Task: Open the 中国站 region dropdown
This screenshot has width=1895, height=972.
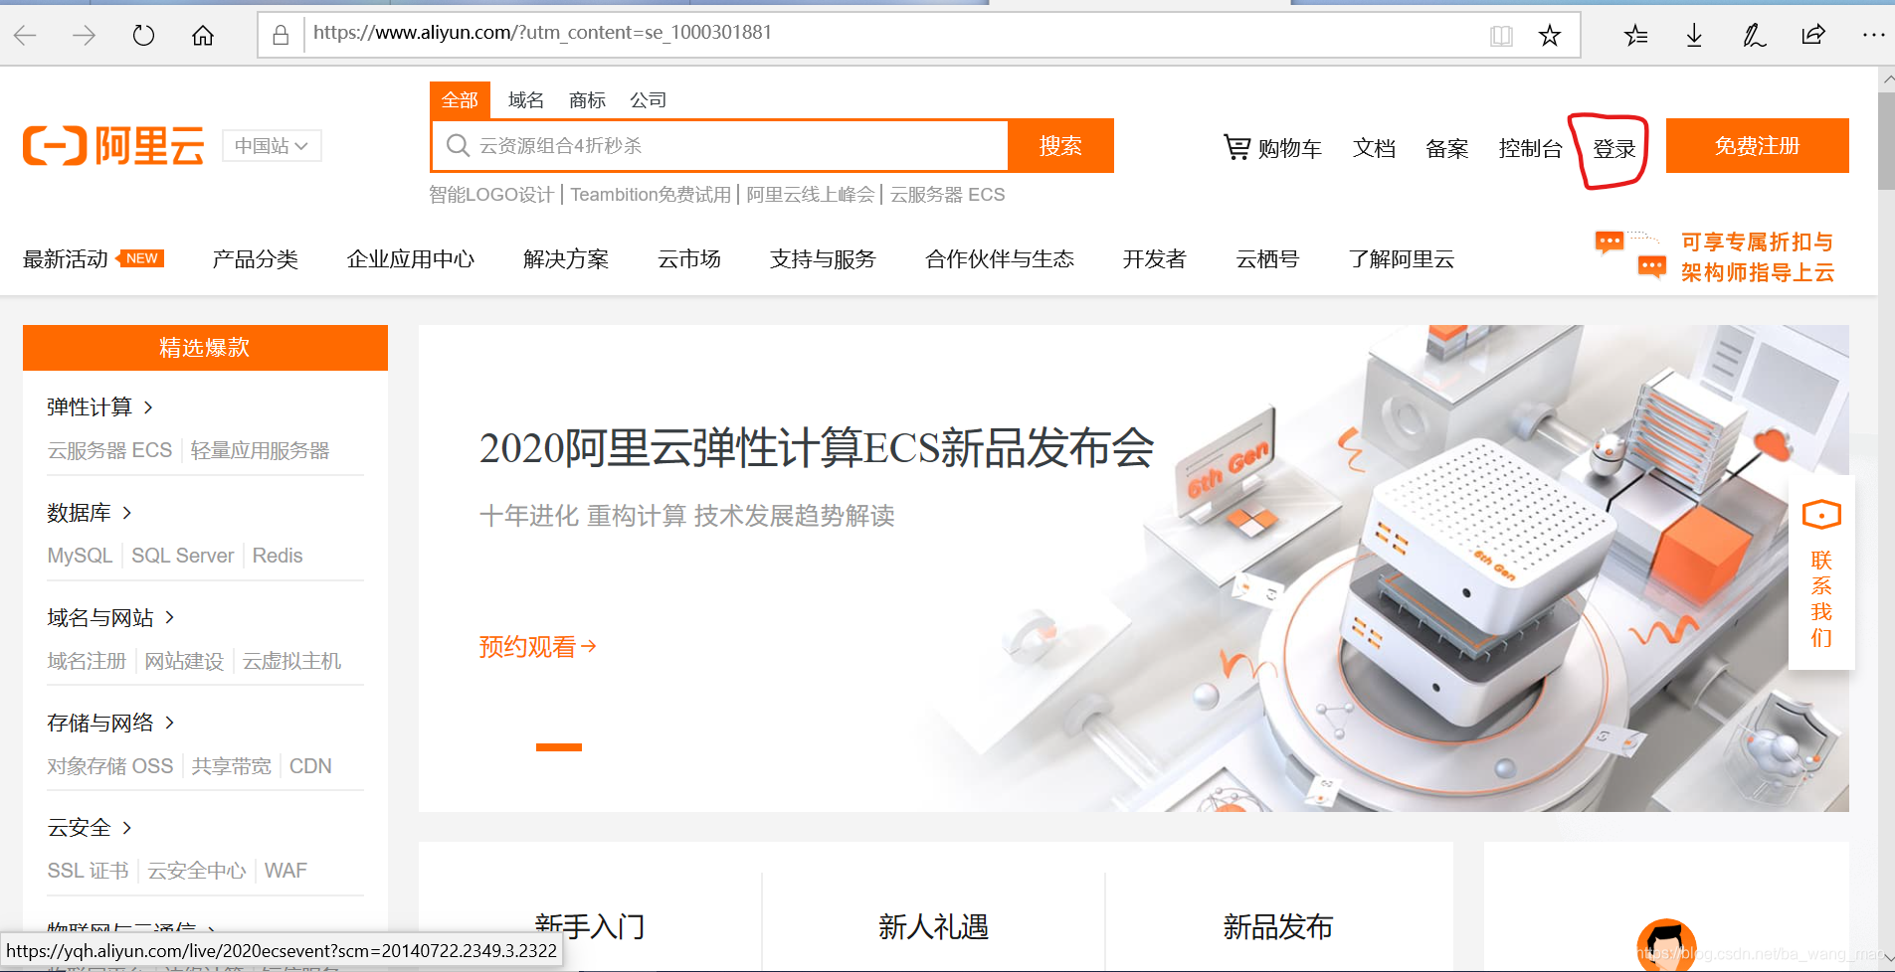Action: 272,146
